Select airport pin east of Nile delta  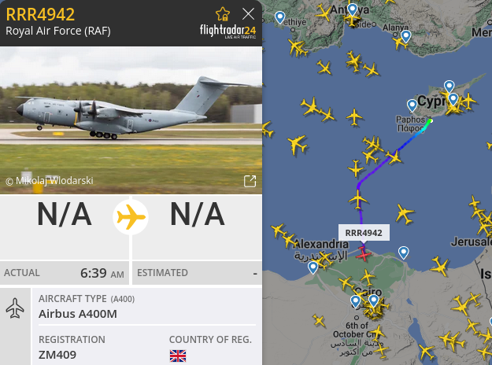tap(404, 253)
